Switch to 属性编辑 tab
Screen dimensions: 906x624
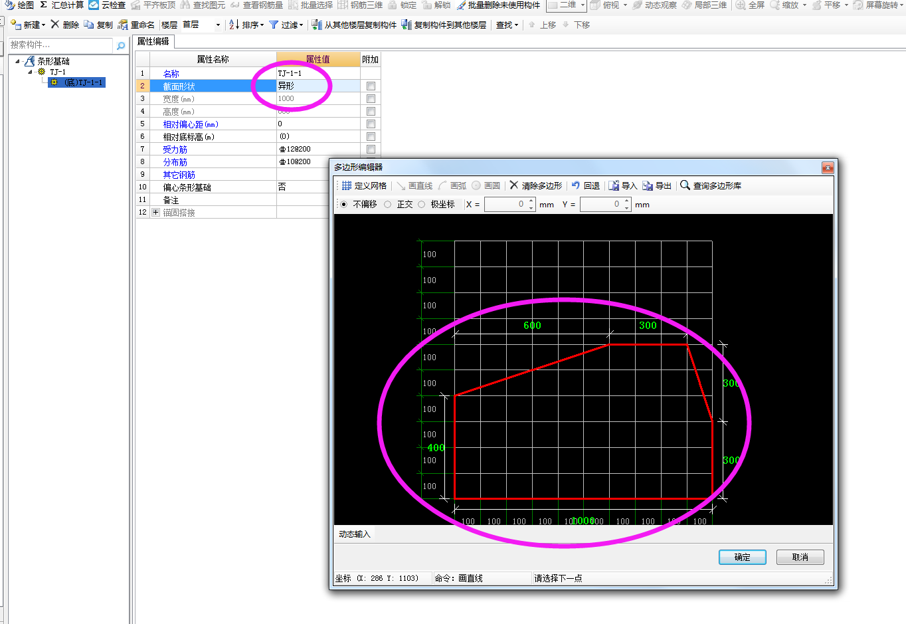153,41
